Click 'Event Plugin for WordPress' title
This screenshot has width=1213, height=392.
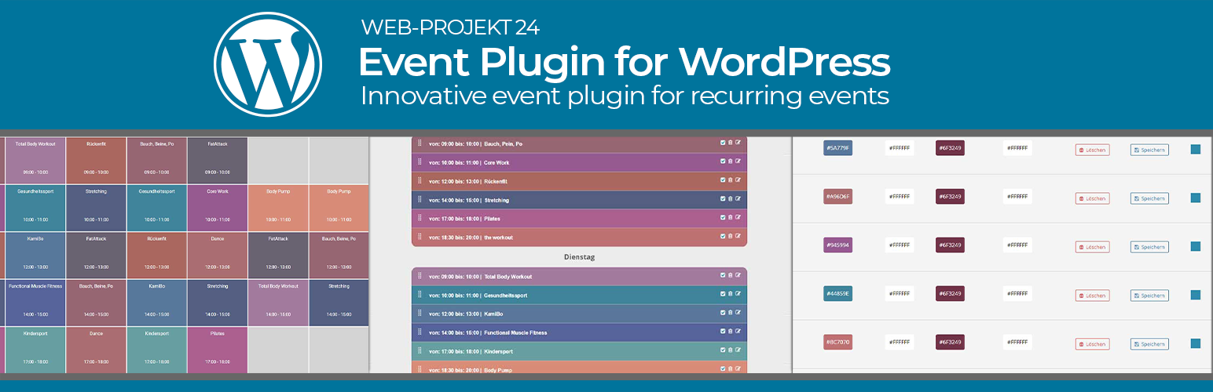tap(625, 61)
